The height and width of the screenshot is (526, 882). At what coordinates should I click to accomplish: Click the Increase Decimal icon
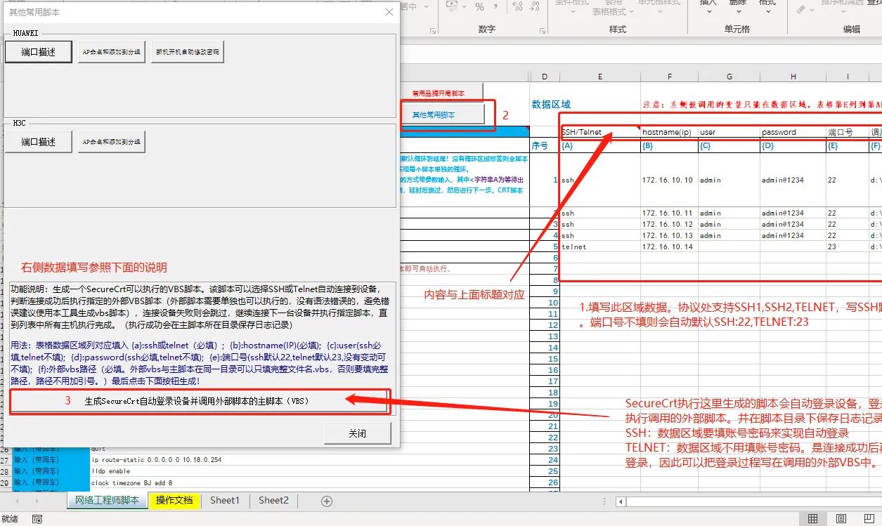517,7
